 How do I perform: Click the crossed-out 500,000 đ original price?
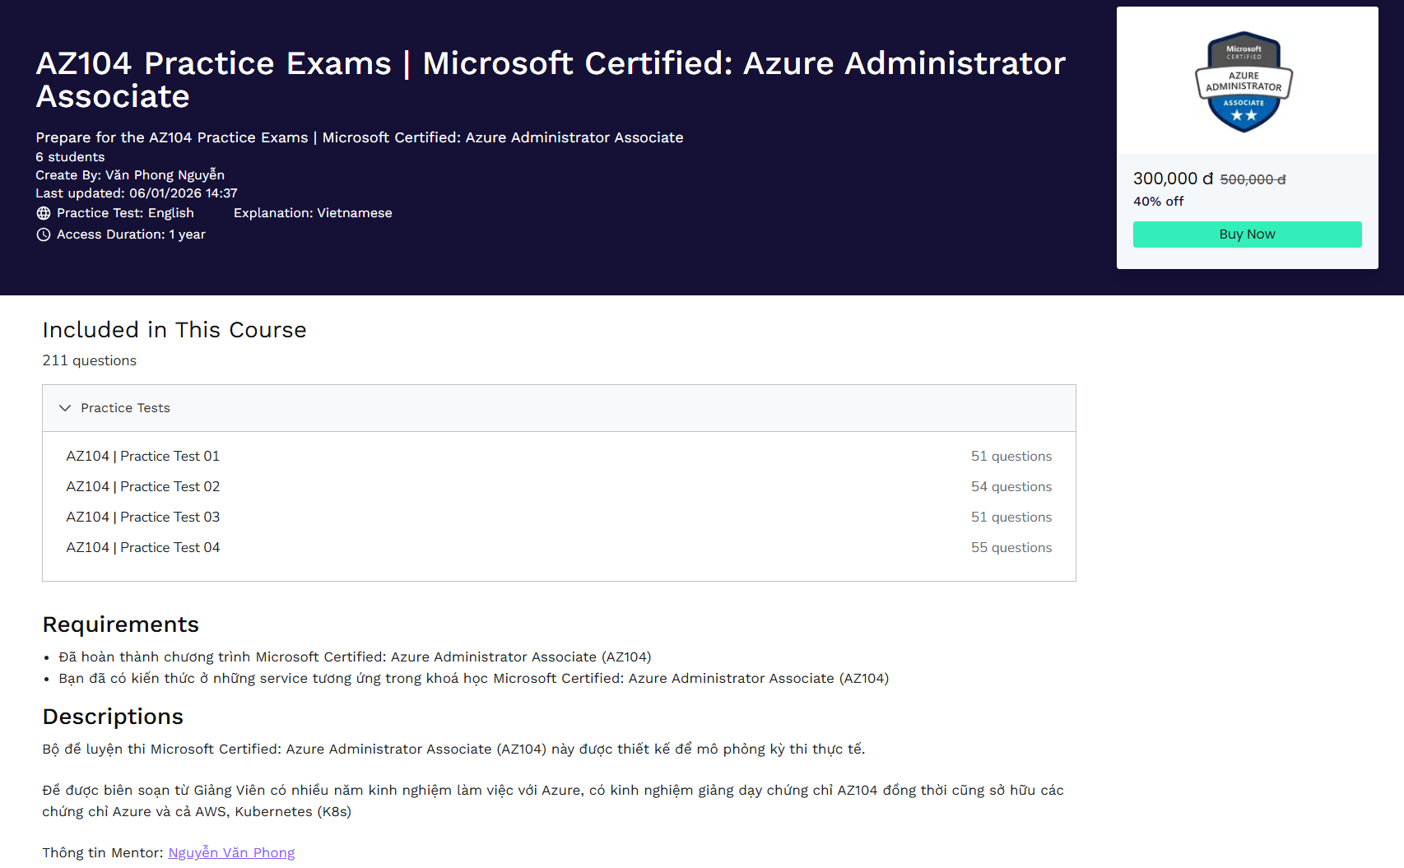click(1253, 179)
